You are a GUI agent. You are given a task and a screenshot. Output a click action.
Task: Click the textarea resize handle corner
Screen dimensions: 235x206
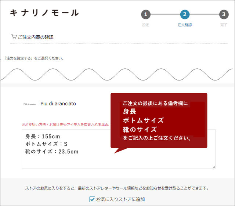pos(214,167)
